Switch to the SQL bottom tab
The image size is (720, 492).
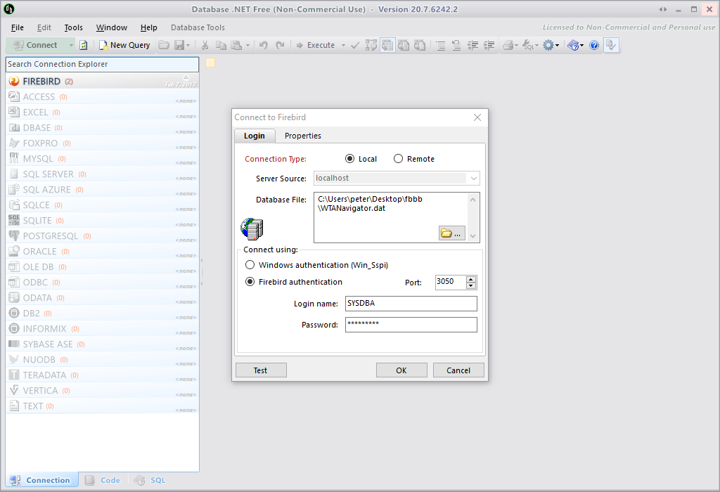pos(150,480)
